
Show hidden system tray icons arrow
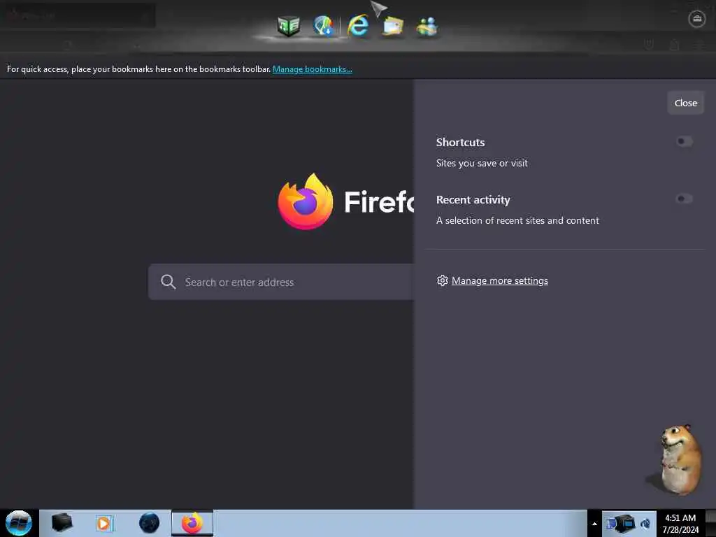594,524
